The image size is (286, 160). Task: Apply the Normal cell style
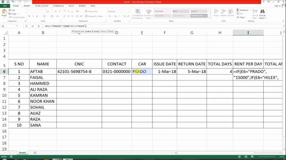click(x=163, y=11)
